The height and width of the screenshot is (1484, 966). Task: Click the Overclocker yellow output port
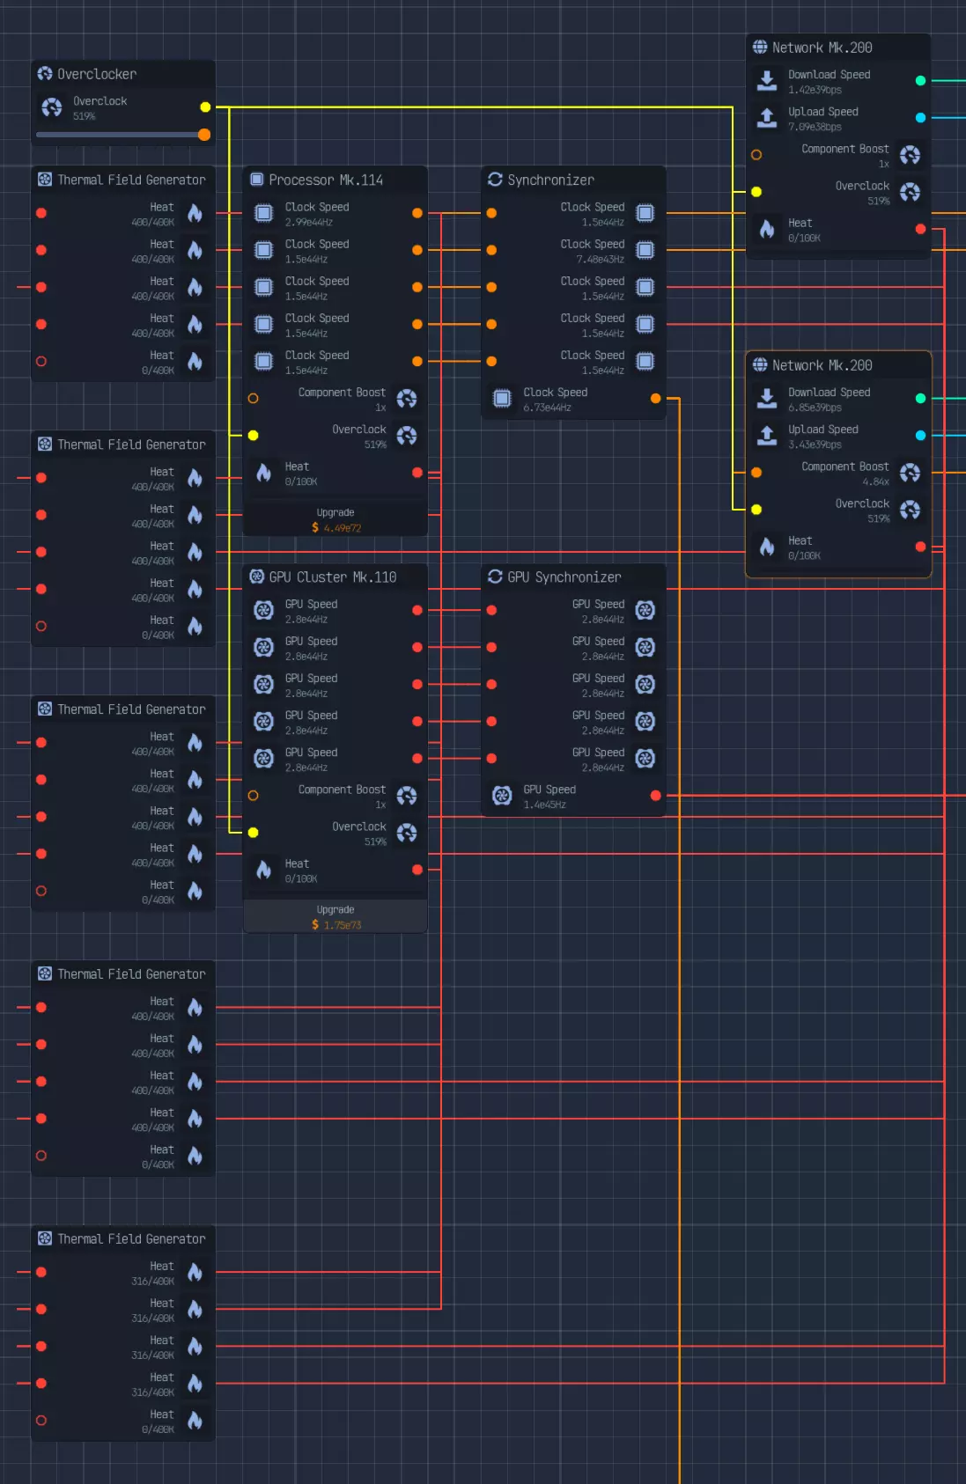[x=205, y=107]
